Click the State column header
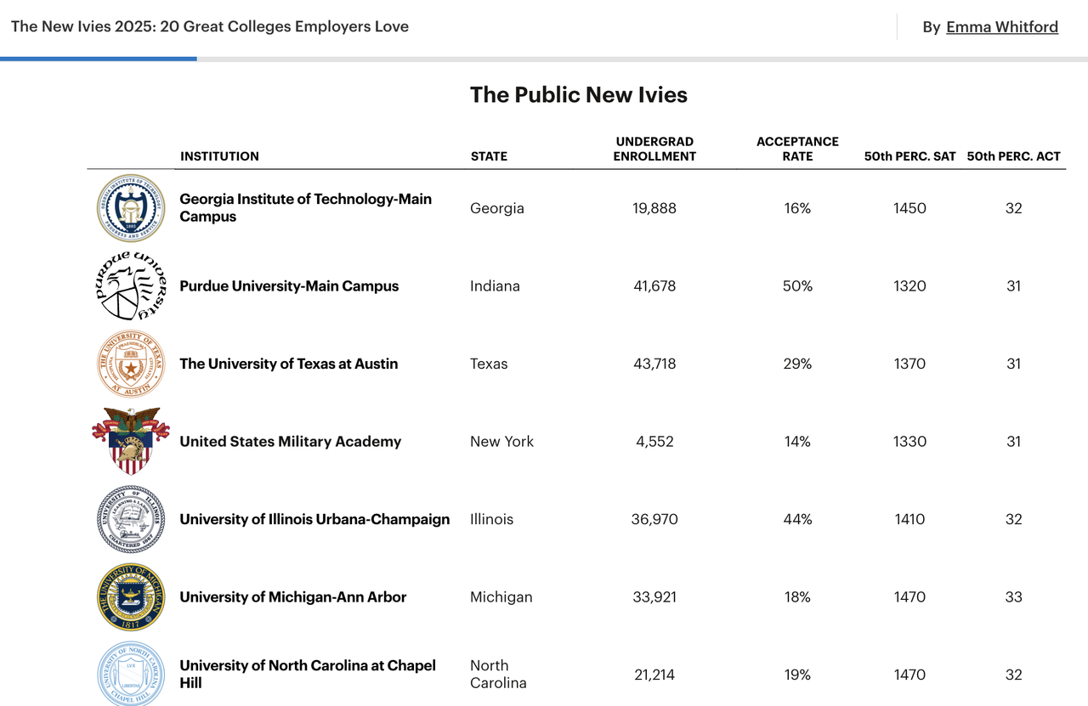Screen dimensions: 1088x706 coord(489,156)
